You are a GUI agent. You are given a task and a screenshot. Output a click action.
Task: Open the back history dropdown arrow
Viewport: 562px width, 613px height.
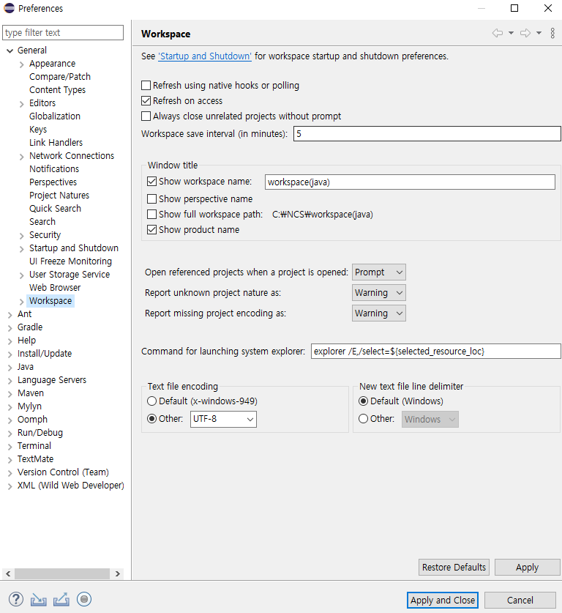[511, 33]
